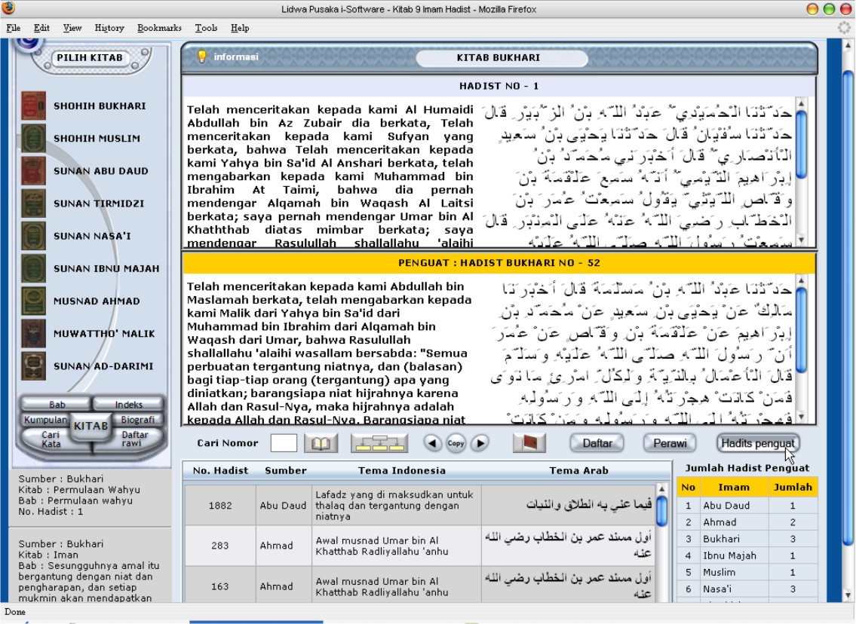Select Musnad Ahmad label in kitab list
856x624 pixels.
tap(97, 301)
